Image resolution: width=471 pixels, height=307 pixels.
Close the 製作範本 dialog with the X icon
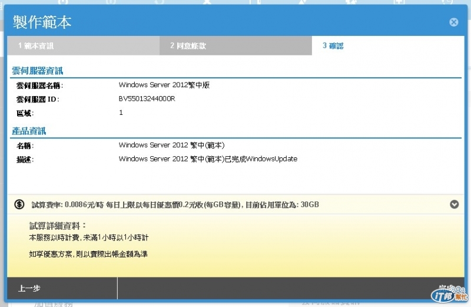click(453, 22)
